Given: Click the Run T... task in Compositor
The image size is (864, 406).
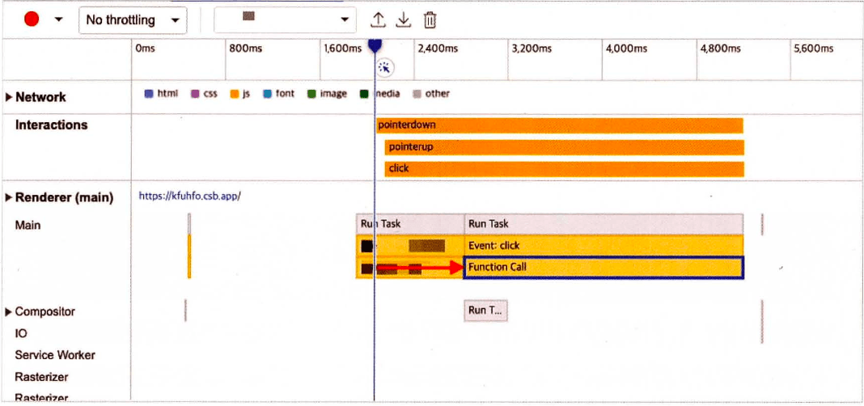Looking at the screenshot, I should tap(485, 311).
